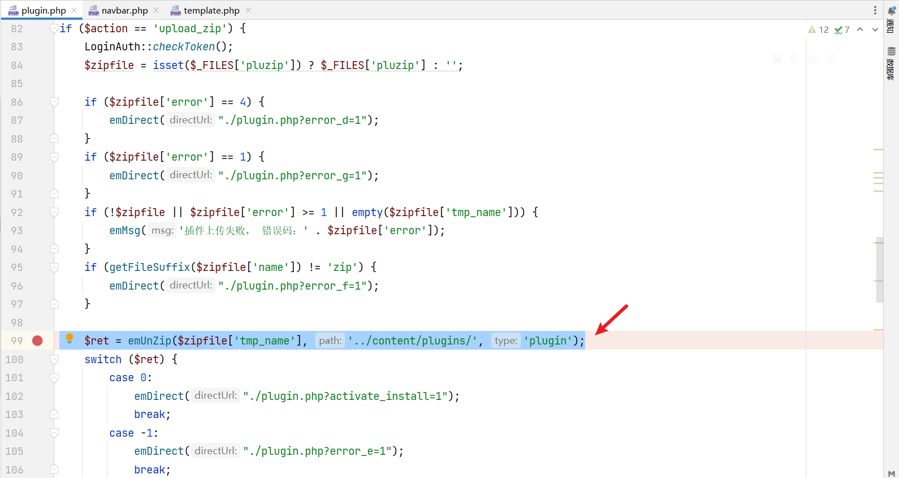The image size is (899, 478).
Task: Open the M tool window button
Action: coord(892,473)
